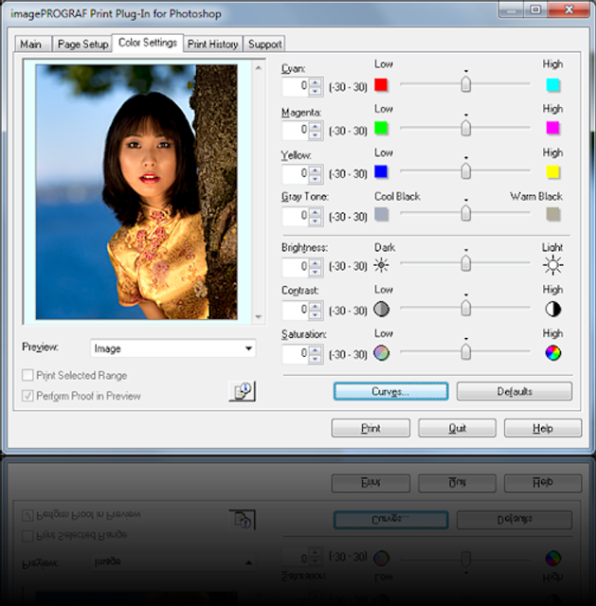Open the Print History tab
The height and width of the screenshot is (606, 596).
[x=212, y=45]
